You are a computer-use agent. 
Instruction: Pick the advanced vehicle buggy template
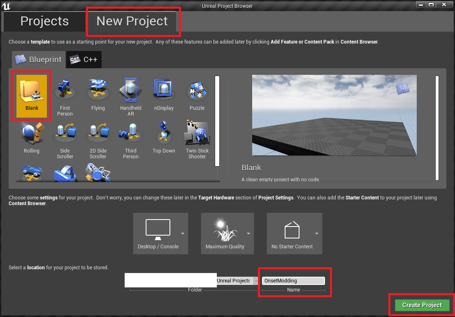[x=98, y=173]
